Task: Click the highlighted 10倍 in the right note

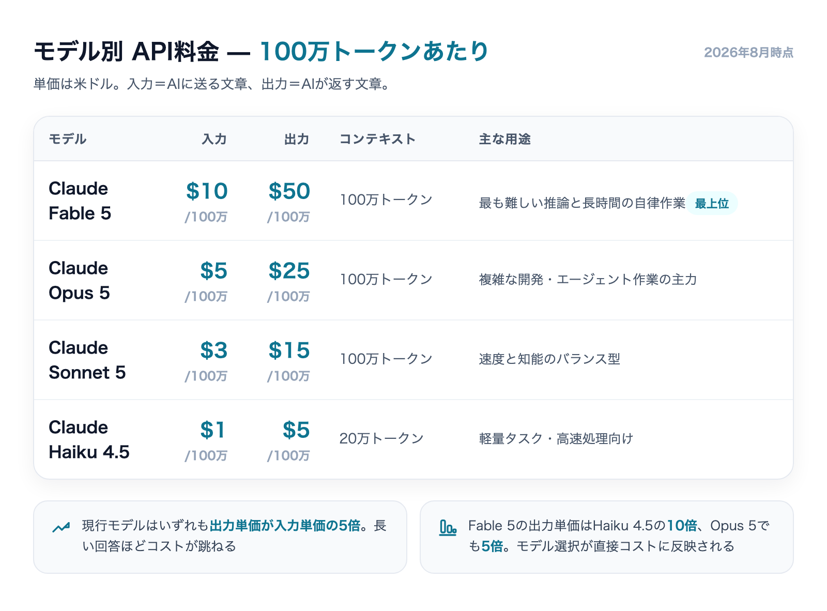Action: [x=682, y=526]
